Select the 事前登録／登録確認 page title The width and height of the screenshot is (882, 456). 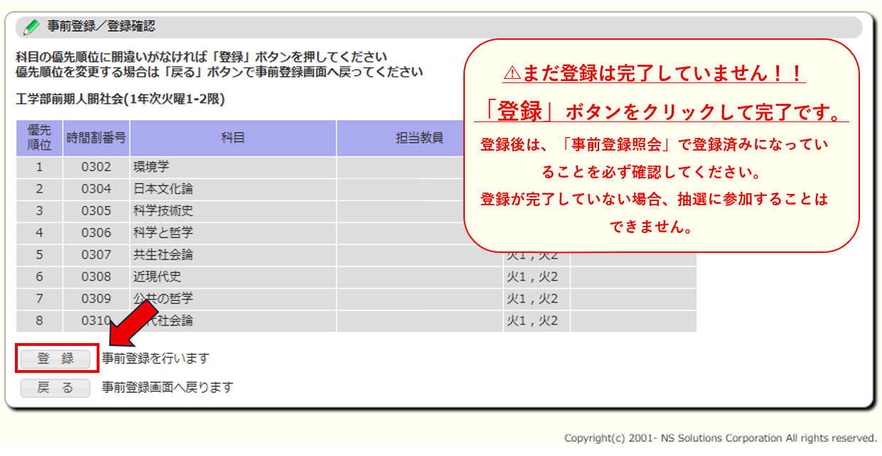coord(101,27)
